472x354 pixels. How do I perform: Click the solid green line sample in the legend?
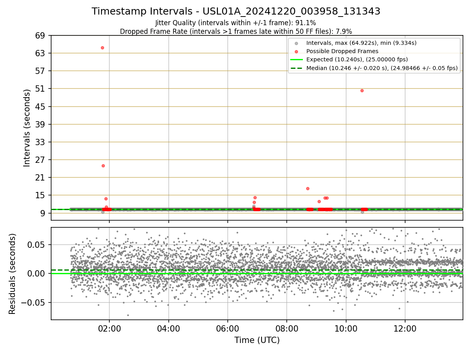pyautogui.click(x=297, y=59)
